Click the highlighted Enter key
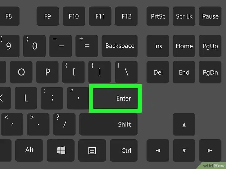226x169 pixels. 115,98
